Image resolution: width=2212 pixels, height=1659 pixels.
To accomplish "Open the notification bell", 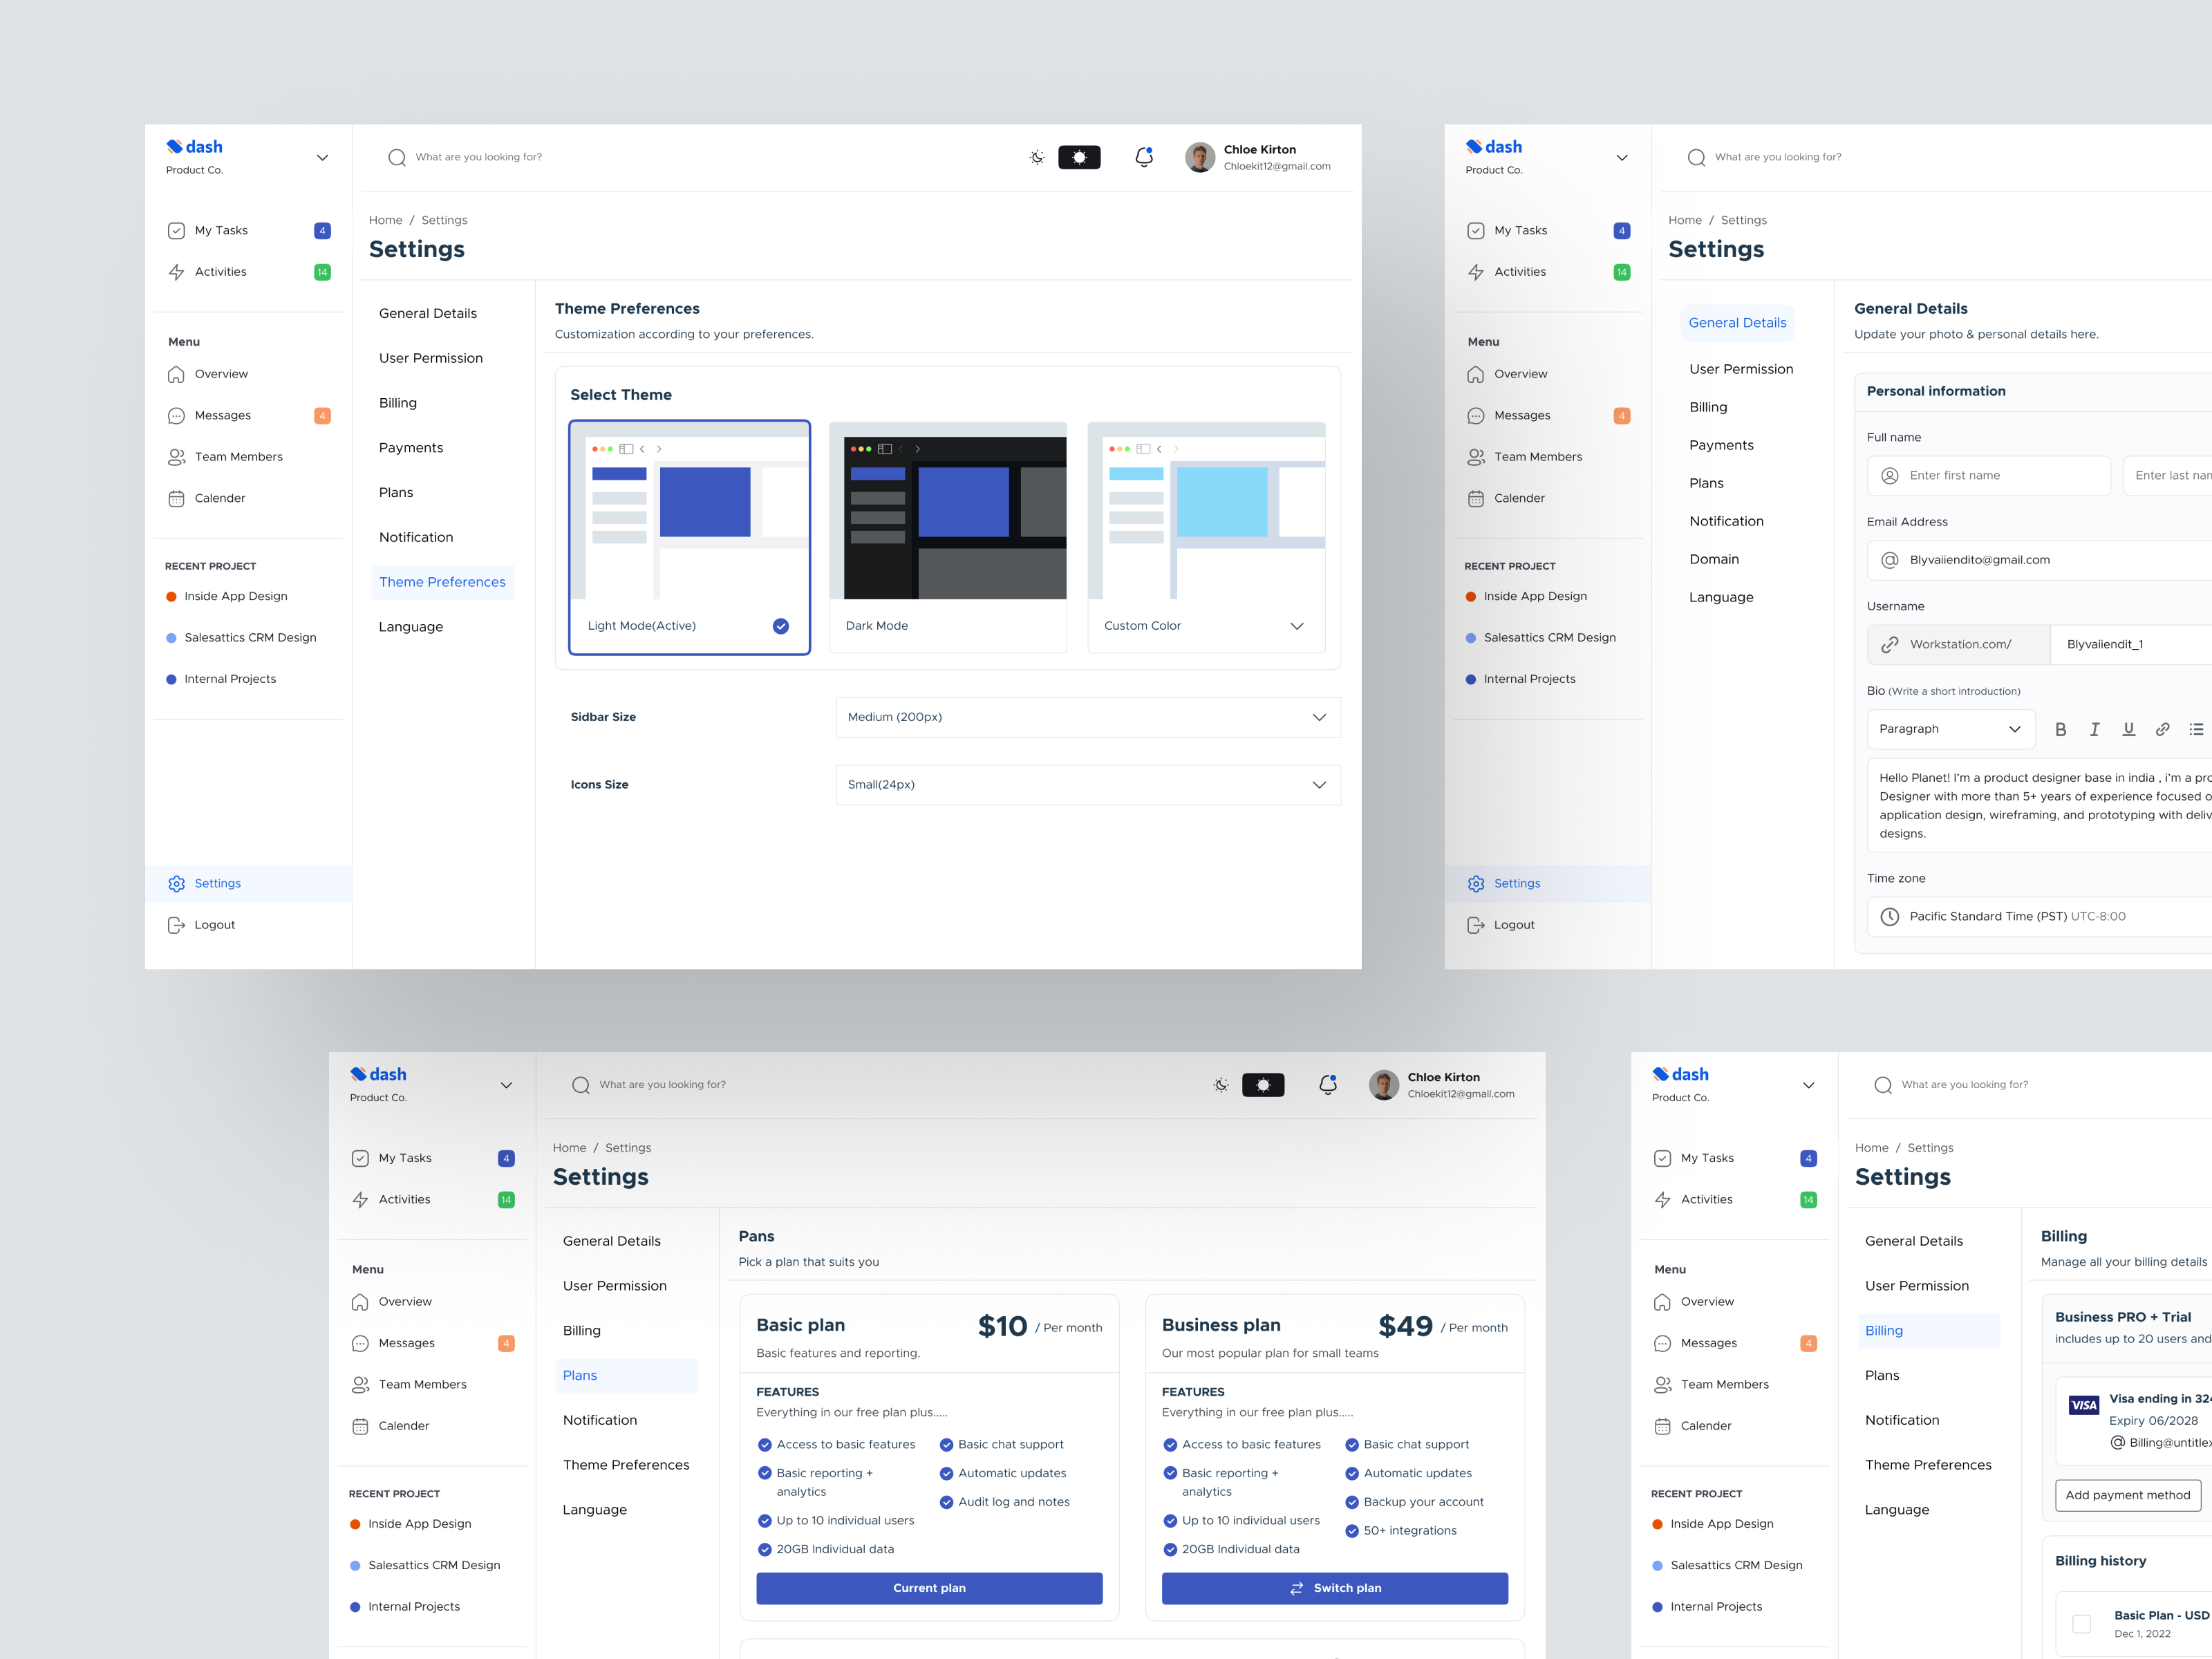I will click(x=1143, y=157).
